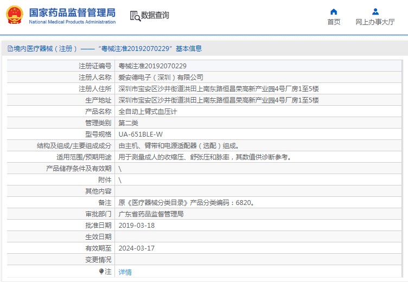
Task: Select model UA-651BLE-W
Action: pos(141,134)
